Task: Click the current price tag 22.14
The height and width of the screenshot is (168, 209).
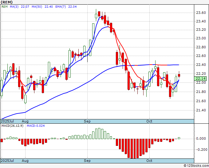Action: click(200, 78)
